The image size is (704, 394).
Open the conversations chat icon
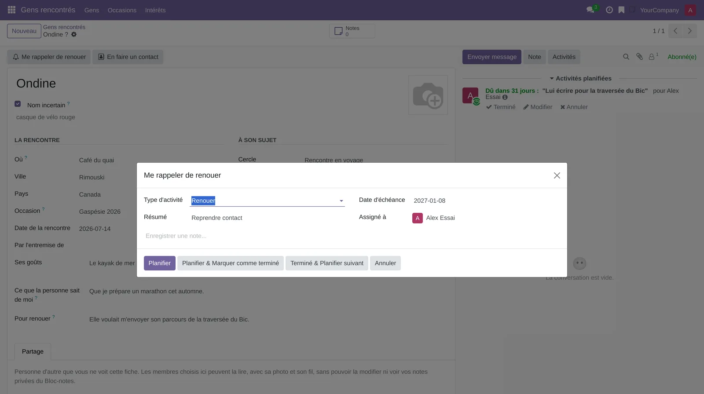pos(590,10)
